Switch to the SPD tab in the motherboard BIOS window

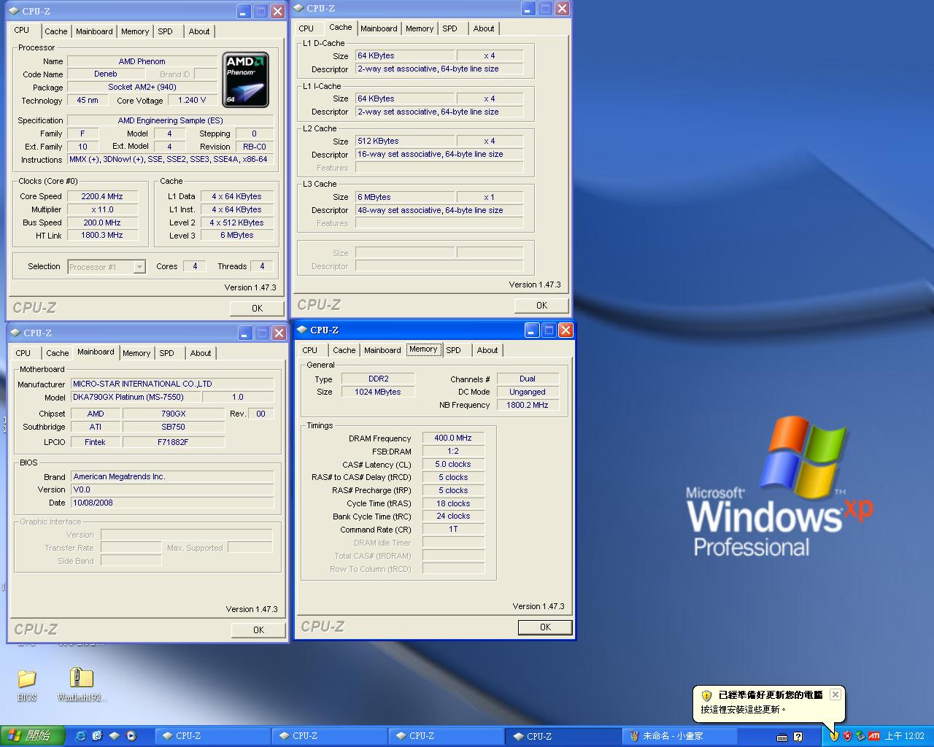pos(166,353)
